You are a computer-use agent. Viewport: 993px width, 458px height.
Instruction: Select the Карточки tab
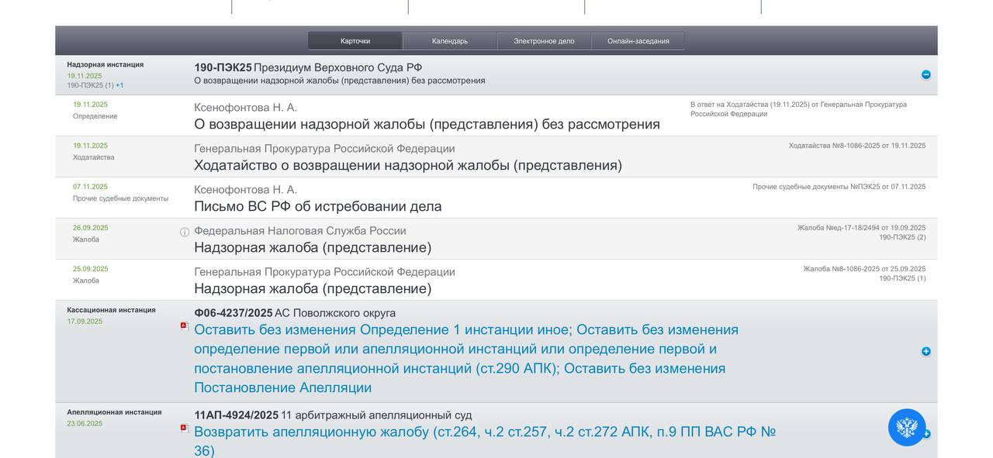coord(355,40)
